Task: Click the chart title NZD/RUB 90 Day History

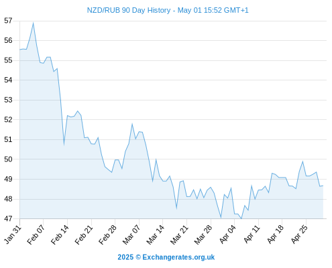Action: pos(129,10)
